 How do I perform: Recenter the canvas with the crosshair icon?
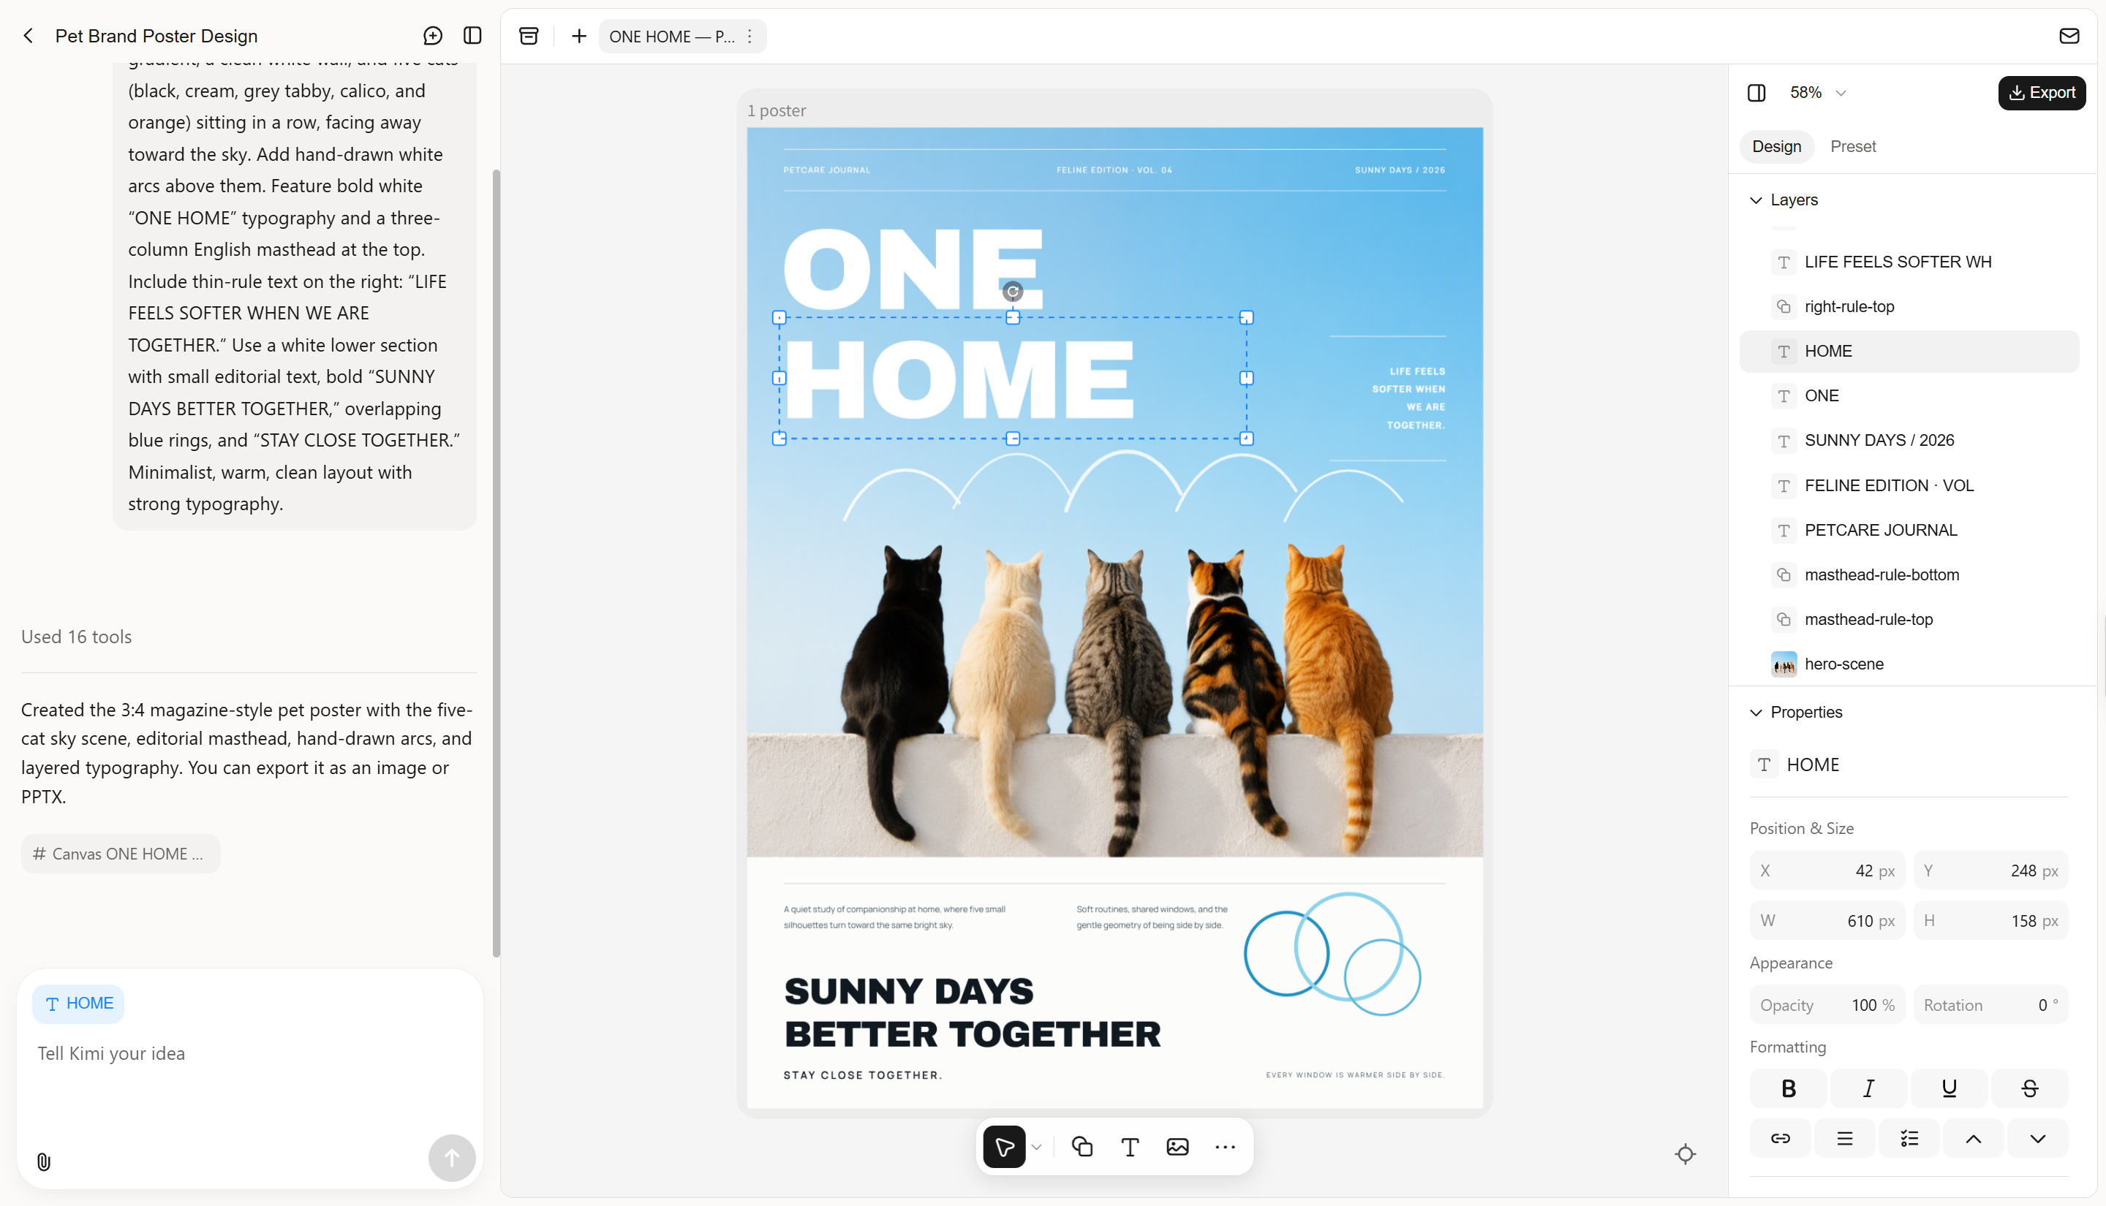tap(1685, 1154)
